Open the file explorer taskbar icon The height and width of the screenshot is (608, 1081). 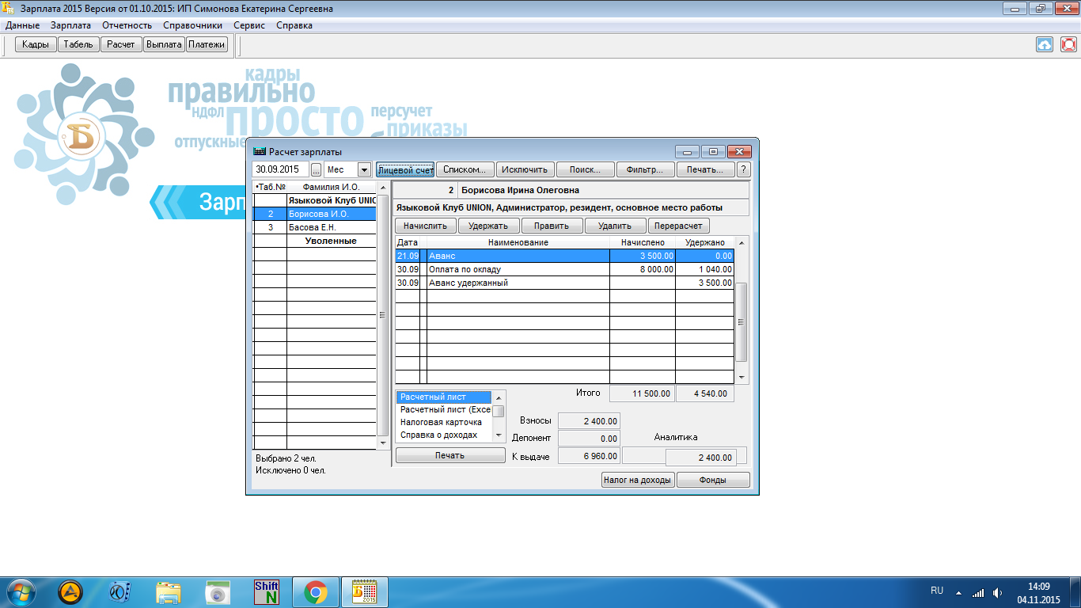pyautogui.click(x=169, y=592)
